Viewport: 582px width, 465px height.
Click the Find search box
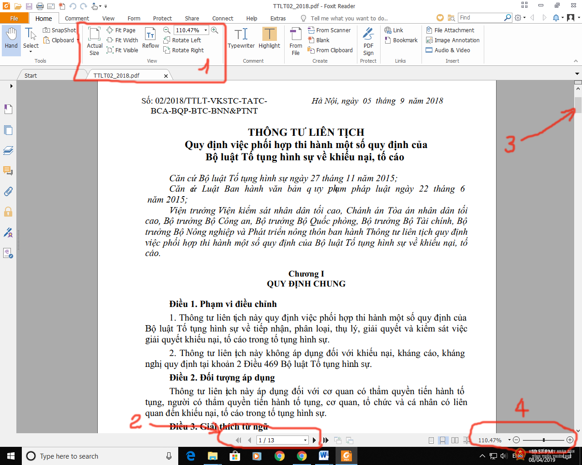pyautogui.click(x=481, y=17)
